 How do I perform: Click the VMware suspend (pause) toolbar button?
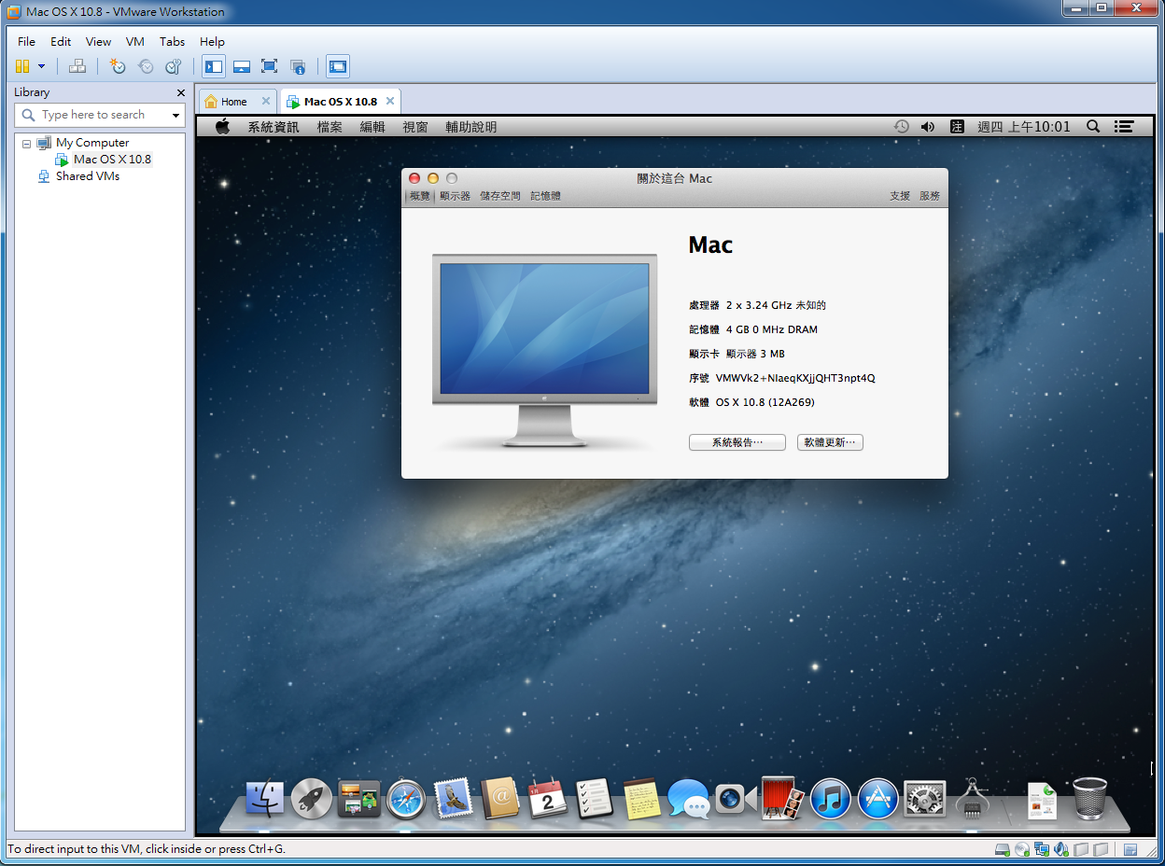tap(22, 66)
